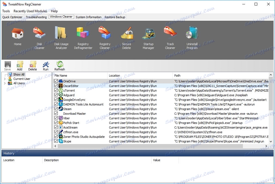Toggle the Adguard checkbox

pyautogui.click(x=56, y=95)
